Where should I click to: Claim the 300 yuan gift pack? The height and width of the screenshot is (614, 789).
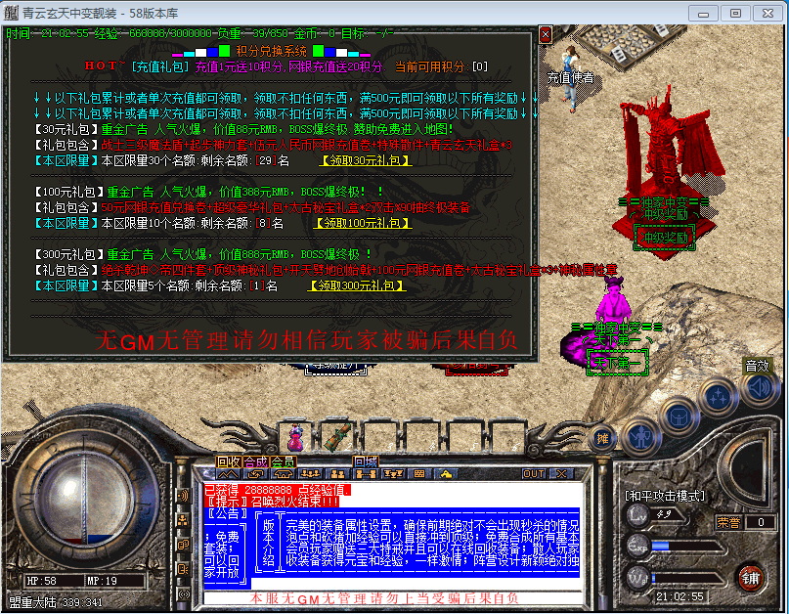point(357,285)
